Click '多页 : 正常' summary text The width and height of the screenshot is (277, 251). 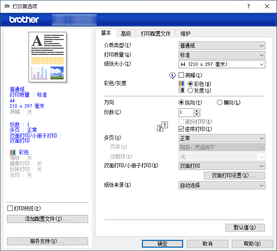point(23,130)
